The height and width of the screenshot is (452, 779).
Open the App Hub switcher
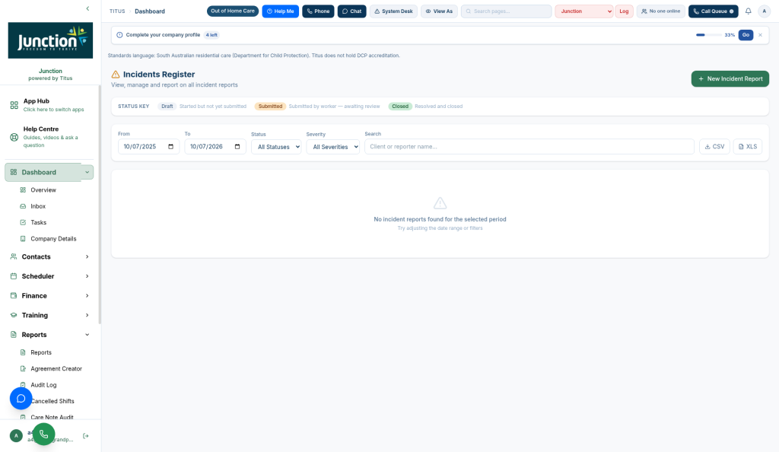pos(49,105)
